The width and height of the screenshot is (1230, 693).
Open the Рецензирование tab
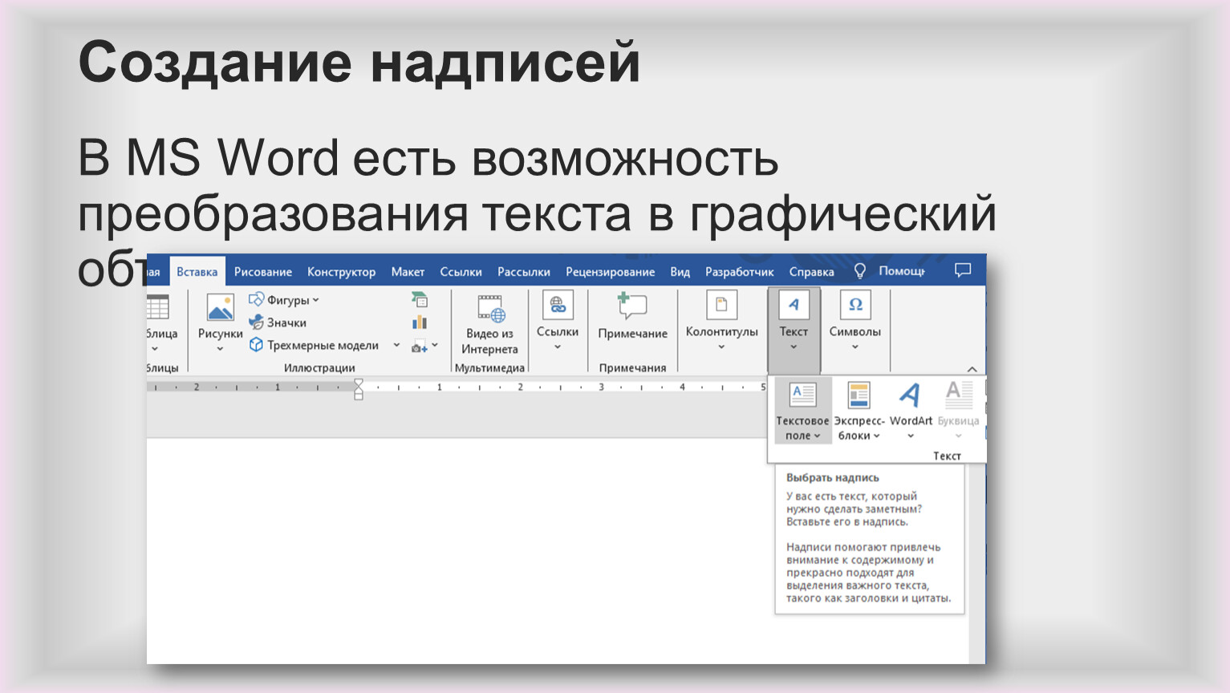[610, 272]
